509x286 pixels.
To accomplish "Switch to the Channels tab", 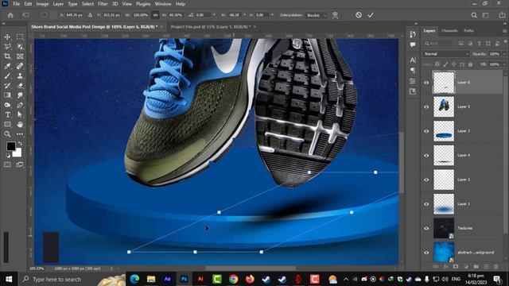I will pos(449,30).
